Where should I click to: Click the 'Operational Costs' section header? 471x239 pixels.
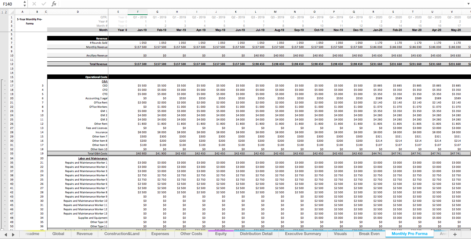pos(78,77)
